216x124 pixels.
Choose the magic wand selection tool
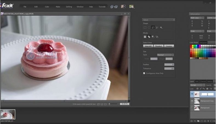coord(161,28)
